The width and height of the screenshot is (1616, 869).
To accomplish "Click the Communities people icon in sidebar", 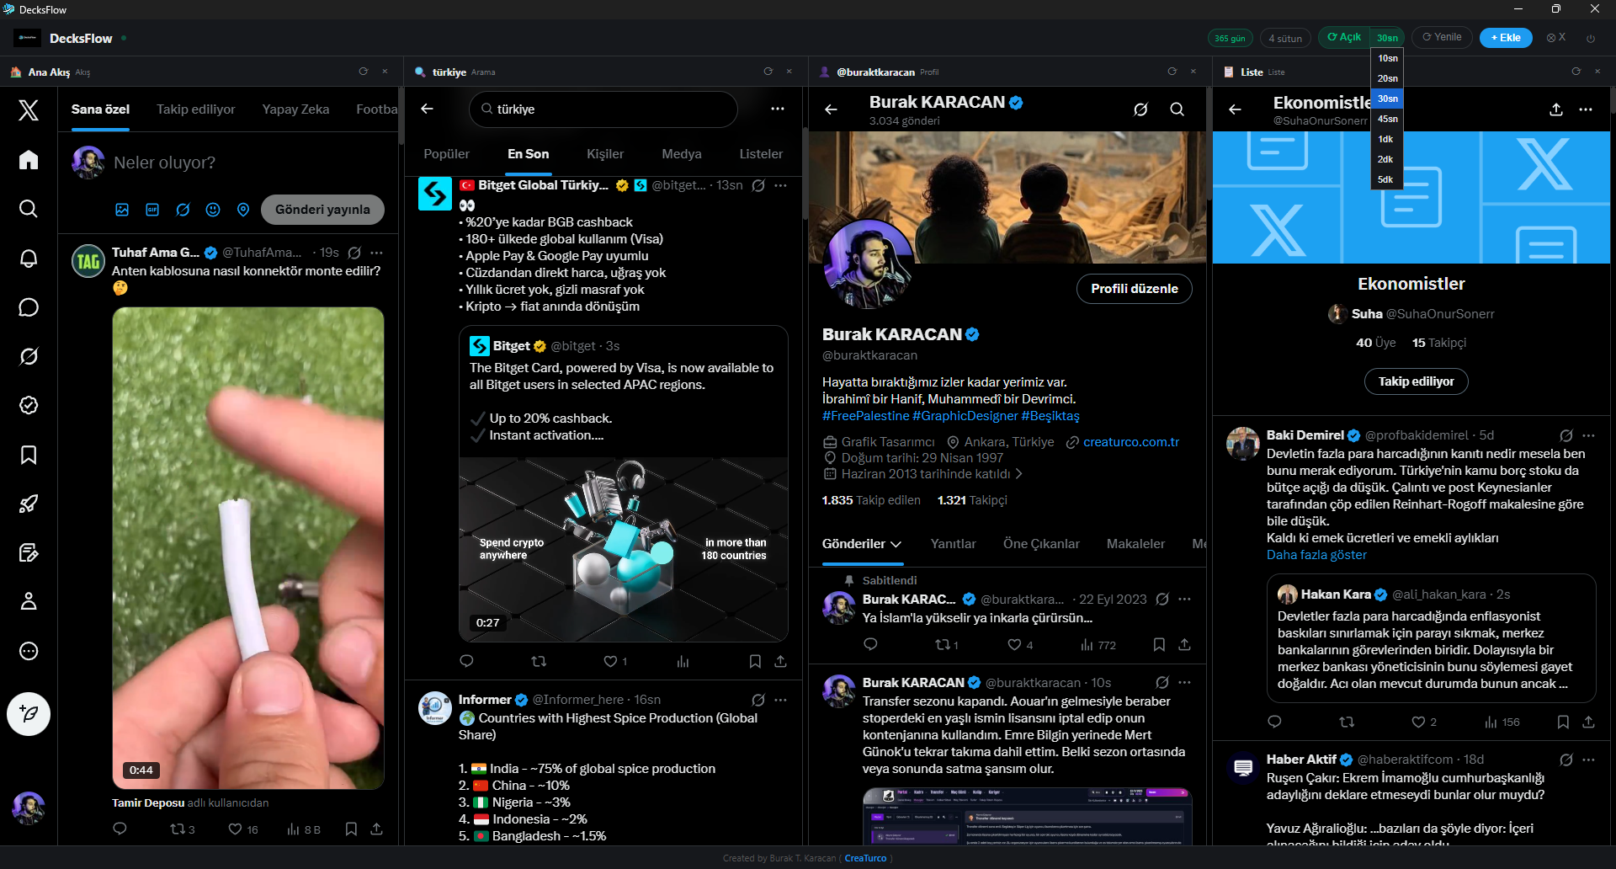I will (29, 601).
